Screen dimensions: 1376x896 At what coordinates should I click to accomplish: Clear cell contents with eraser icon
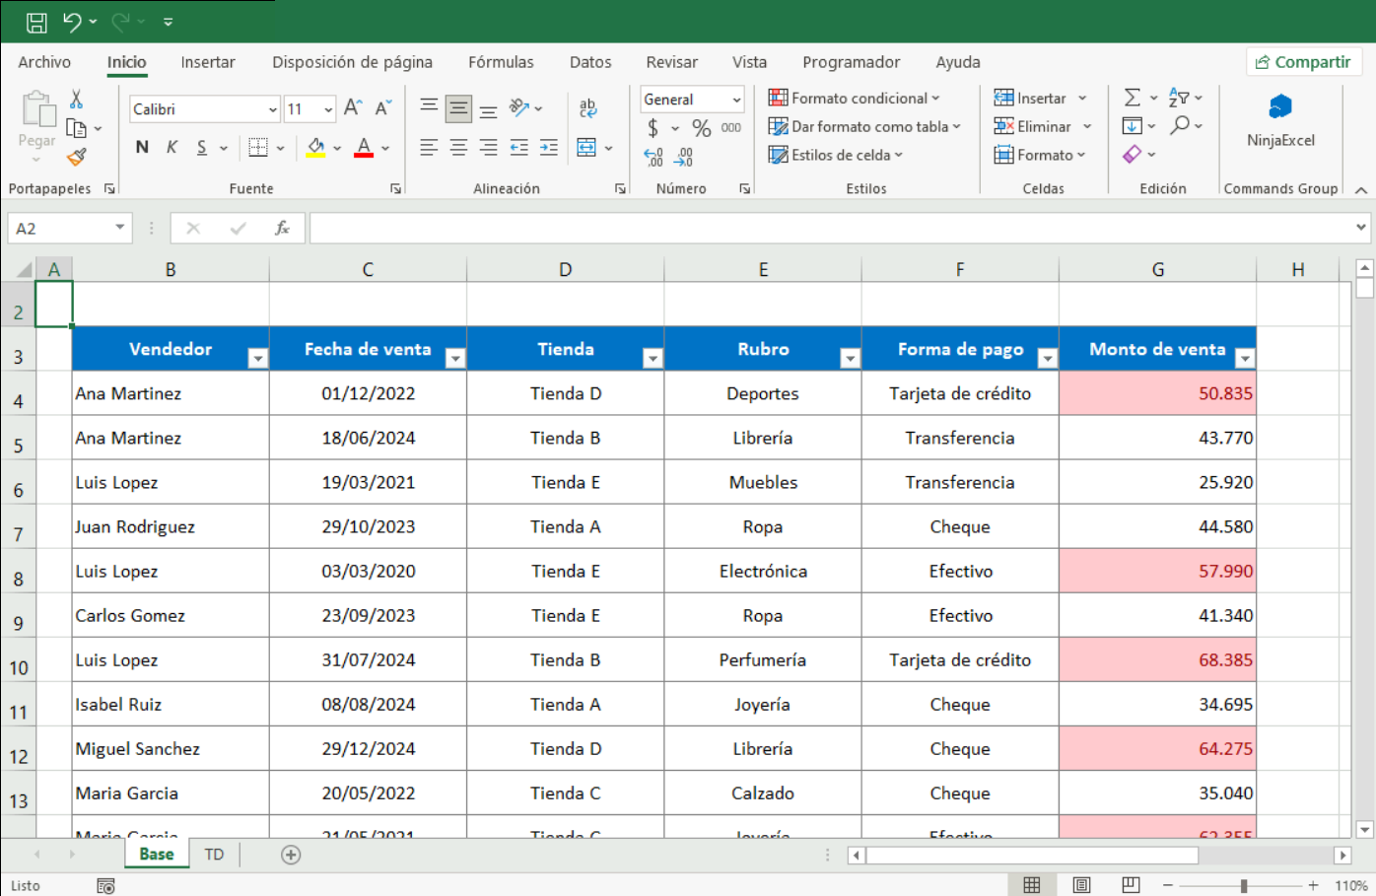coord(1132,154)
